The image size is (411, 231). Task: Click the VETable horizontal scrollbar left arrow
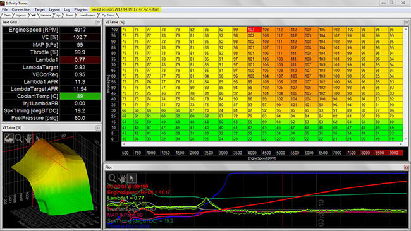124,144
